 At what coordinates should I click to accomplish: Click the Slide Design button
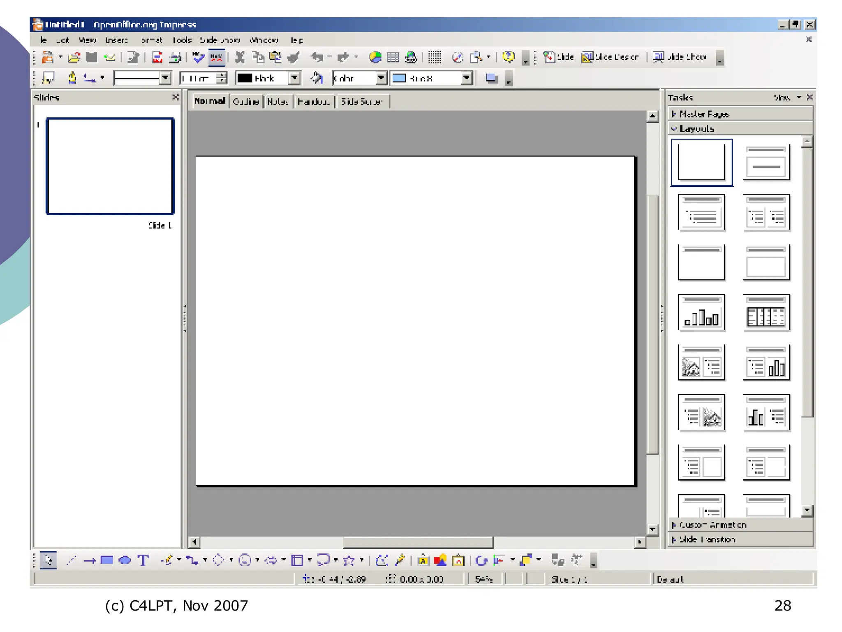[610, 57]
